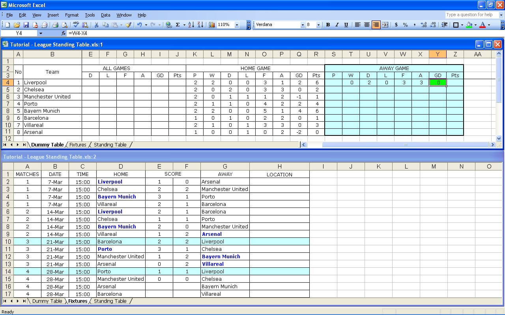This screenshot has width=505, height=315.
Task: Select column Y header in top window
Action: [x=438, y=54]
